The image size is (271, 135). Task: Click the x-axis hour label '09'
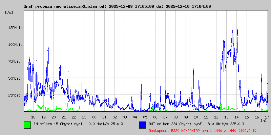(x=186, y=117)
